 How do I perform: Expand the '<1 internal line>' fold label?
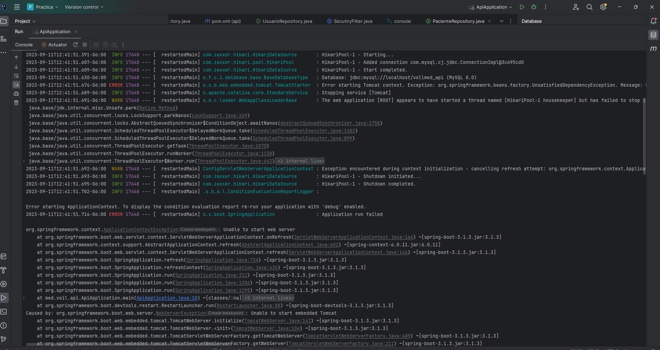(x=301, y=161)
